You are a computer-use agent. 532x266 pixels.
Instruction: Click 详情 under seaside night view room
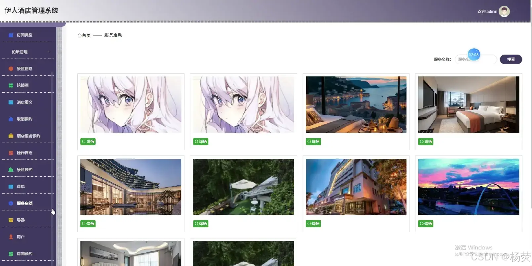point(313,142)
